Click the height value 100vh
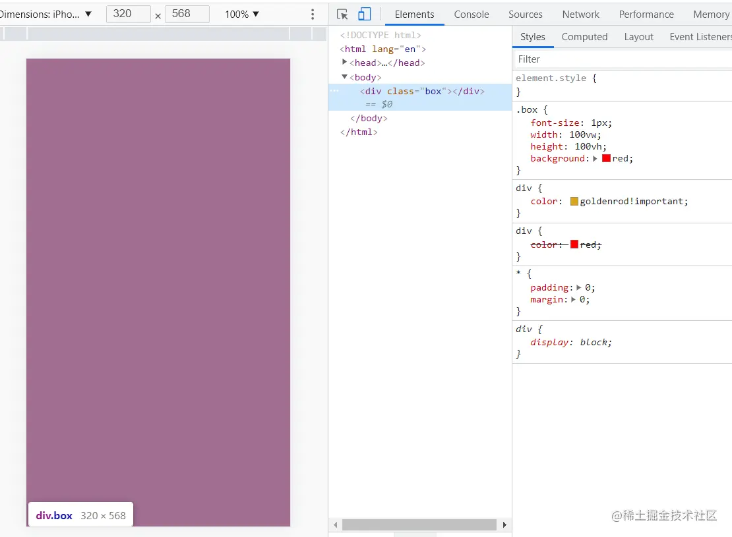This screenshot has height=537, width=732. (x=588, y=146)
